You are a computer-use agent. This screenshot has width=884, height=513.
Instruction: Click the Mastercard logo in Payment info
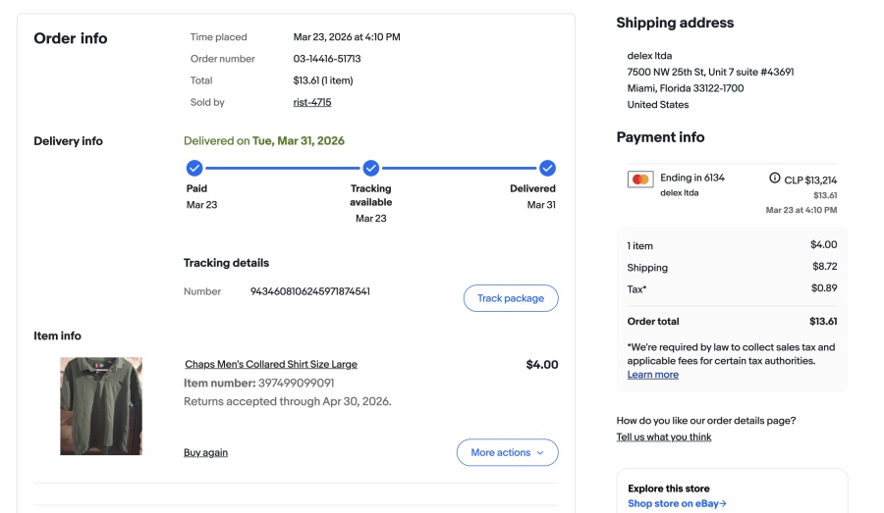pos(640,180)
